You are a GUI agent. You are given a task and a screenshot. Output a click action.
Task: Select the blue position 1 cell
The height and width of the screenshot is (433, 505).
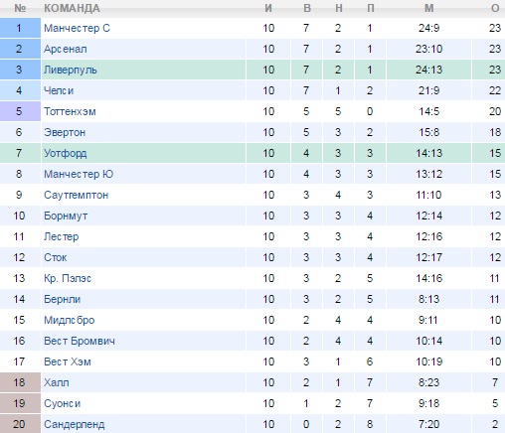click(x=20, y=28)
